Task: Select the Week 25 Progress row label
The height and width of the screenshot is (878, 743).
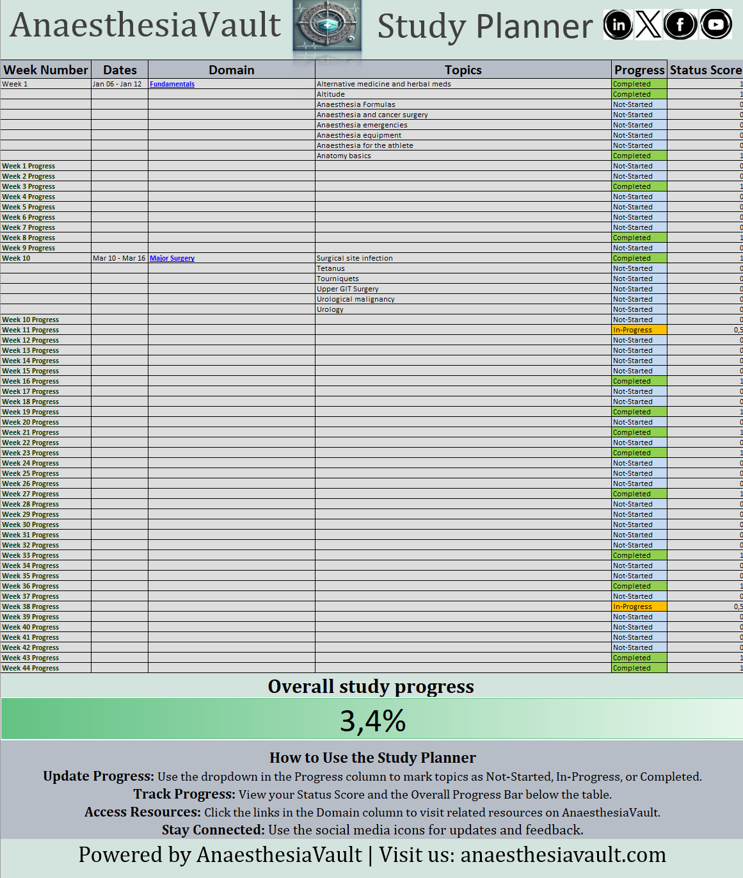Action: click(x=45, y=473)
